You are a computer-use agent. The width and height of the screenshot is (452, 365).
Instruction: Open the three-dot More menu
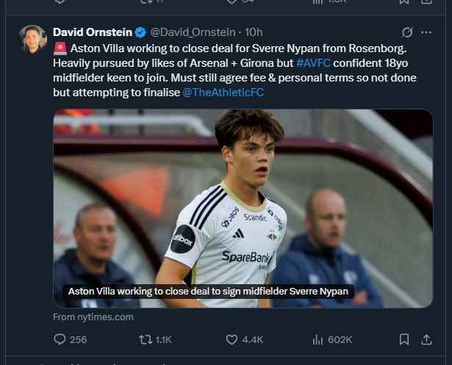pyautogui.click(x=426, y=32)
